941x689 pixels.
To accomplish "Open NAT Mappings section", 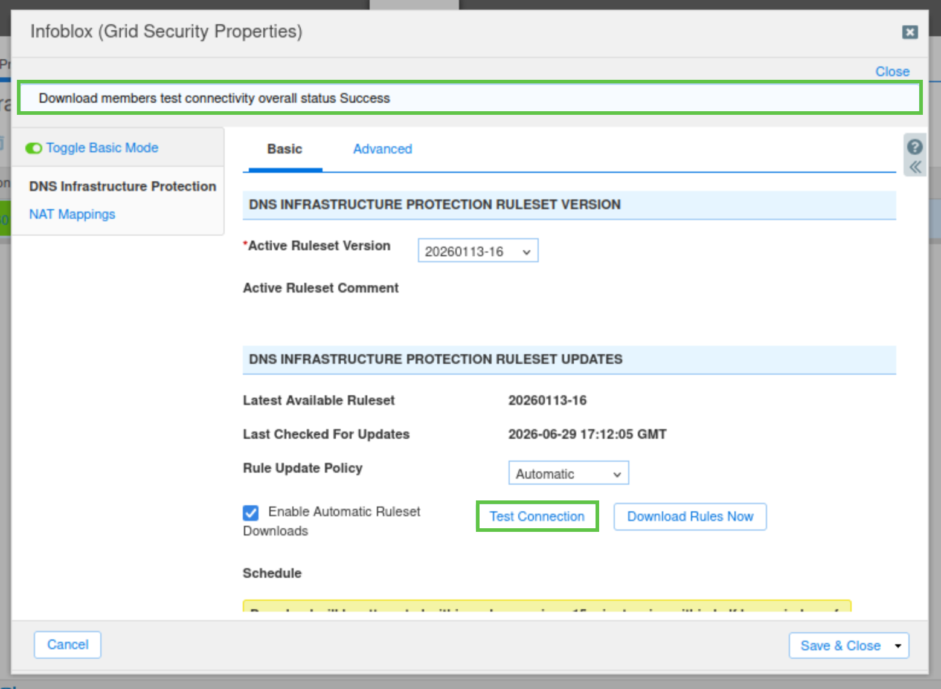I will click(72, 215).
